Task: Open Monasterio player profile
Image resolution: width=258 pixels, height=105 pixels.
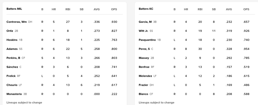Action: [x=14, y=94]
